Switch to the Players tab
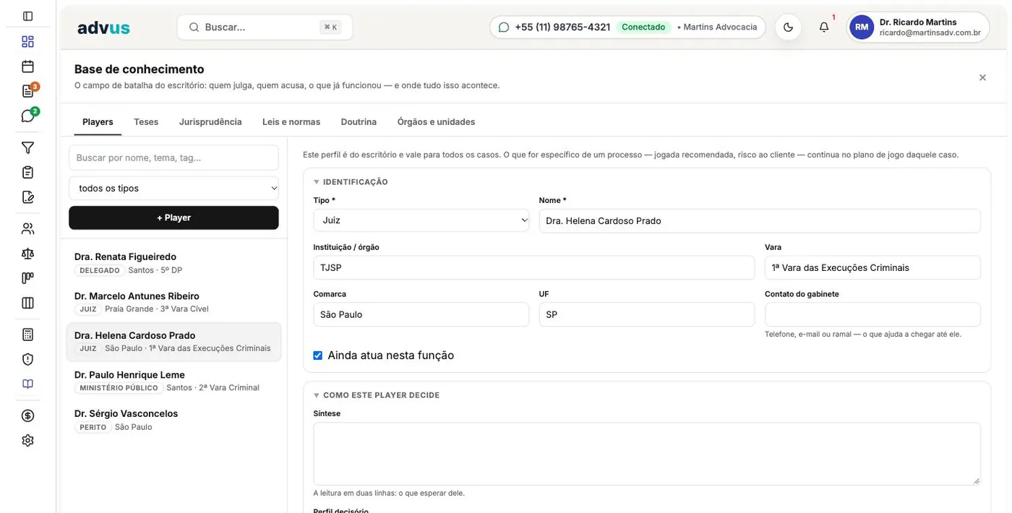1012x513 pixels. (98, 121)
